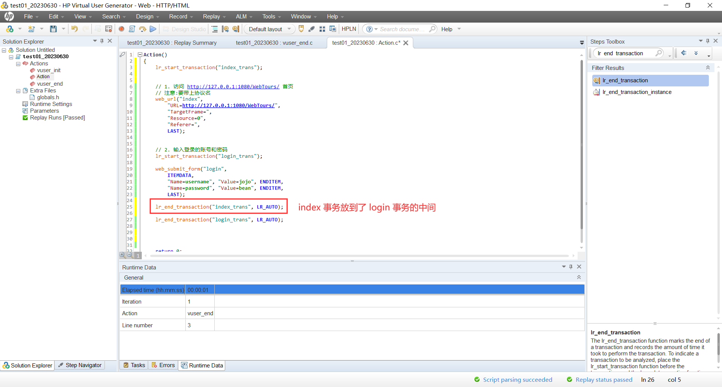Viewport: 722px width, 387px height.
Task: Click the code editor horizontal scrollbar
Action: click(359, 255)
